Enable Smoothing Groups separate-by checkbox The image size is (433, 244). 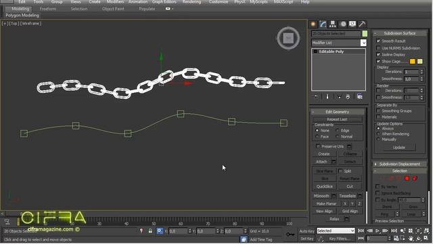point(378,110)
